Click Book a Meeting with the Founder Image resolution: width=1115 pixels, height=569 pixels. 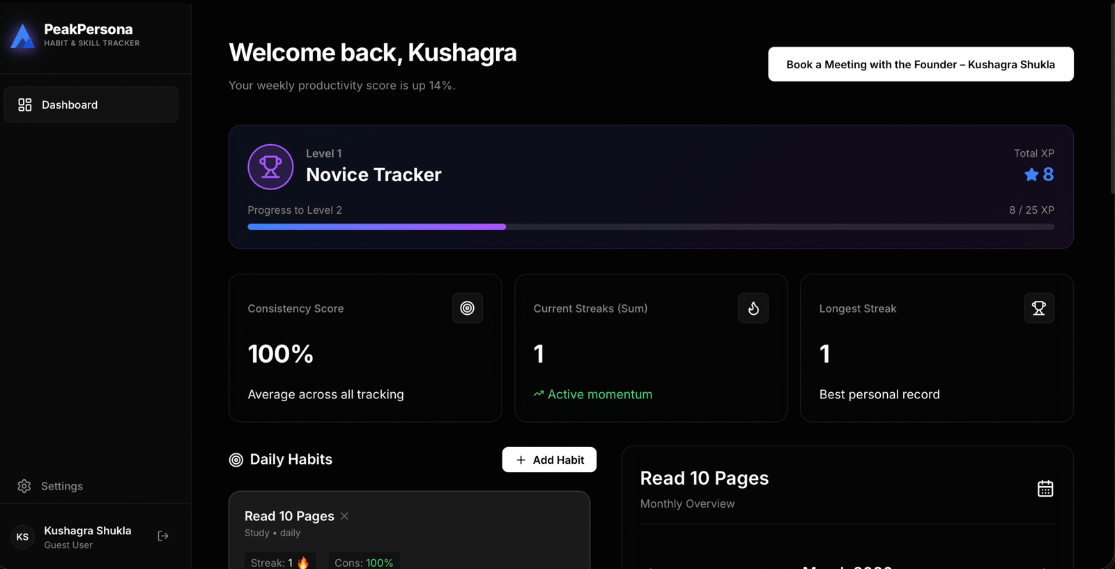[920, 64]
